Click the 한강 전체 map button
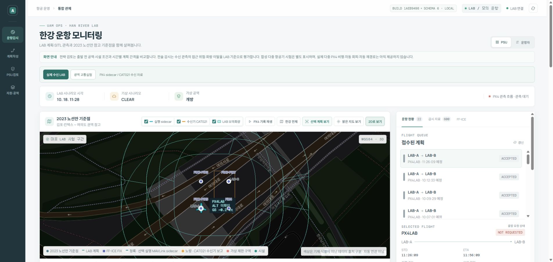 pyautogui.click(x=289, y=122)
